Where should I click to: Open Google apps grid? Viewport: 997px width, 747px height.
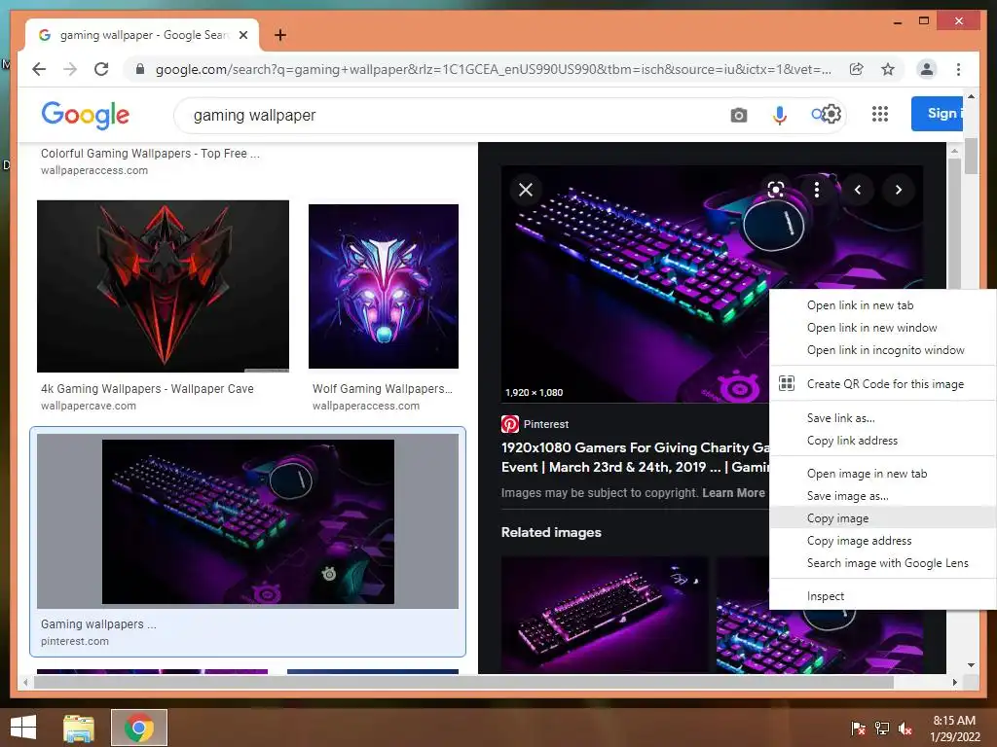pos(880,115)
